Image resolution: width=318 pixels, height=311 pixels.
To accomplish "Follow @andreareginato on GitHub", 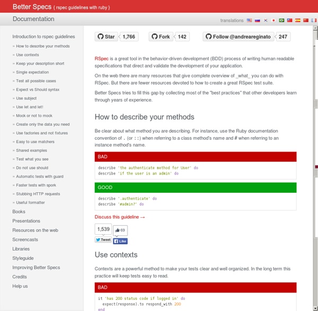I will pos(238,37).
